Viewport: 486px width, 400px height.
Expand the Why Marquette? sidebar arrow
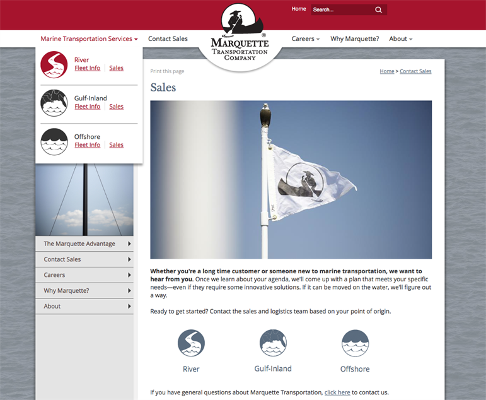tap(129, 290)
